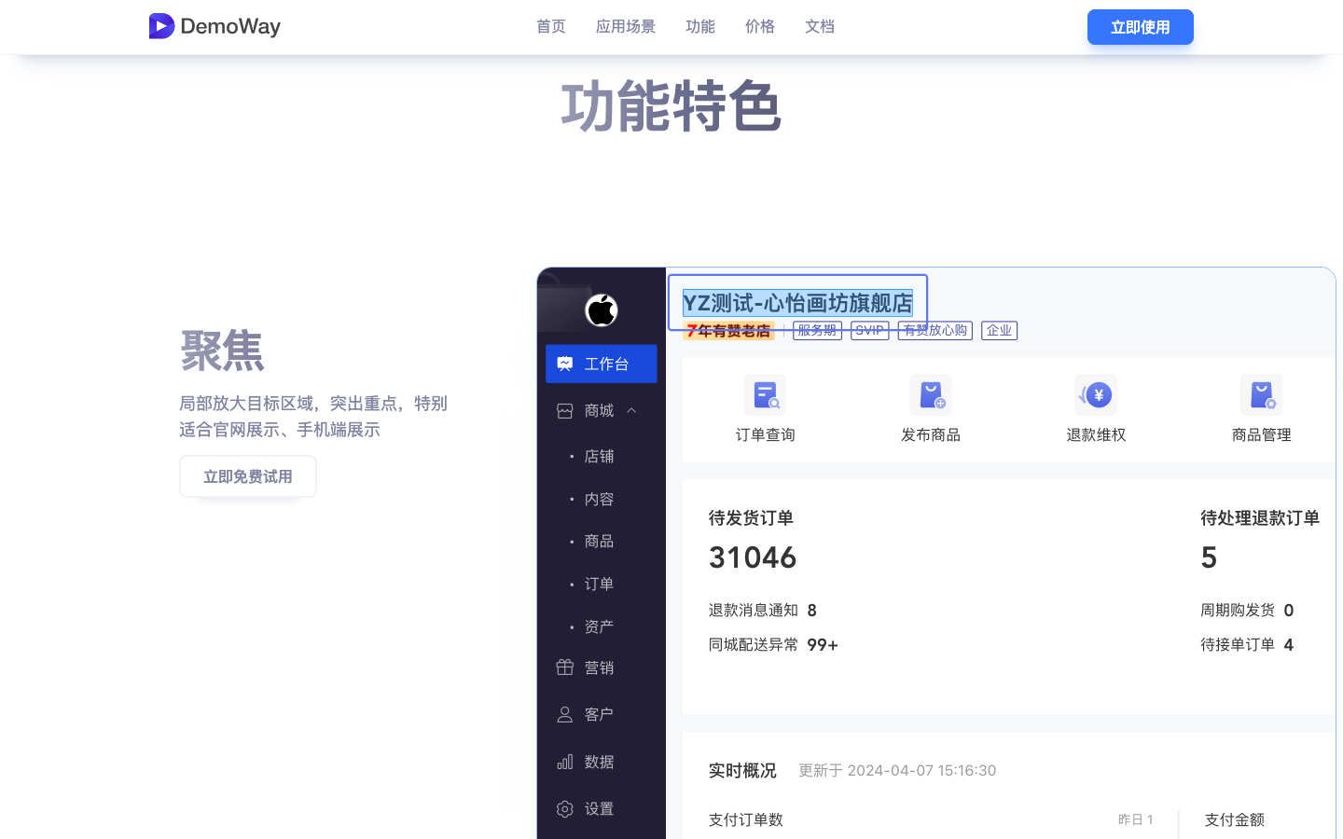The width and height of the screenshot is (1343, 839).
Task: Click the 营销 gift icon
Action: (563, 667)
